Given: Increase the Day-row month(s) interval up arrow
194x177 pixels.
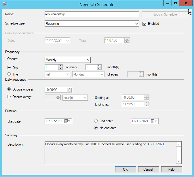Looking at the screenshot, I should point(99,66).
